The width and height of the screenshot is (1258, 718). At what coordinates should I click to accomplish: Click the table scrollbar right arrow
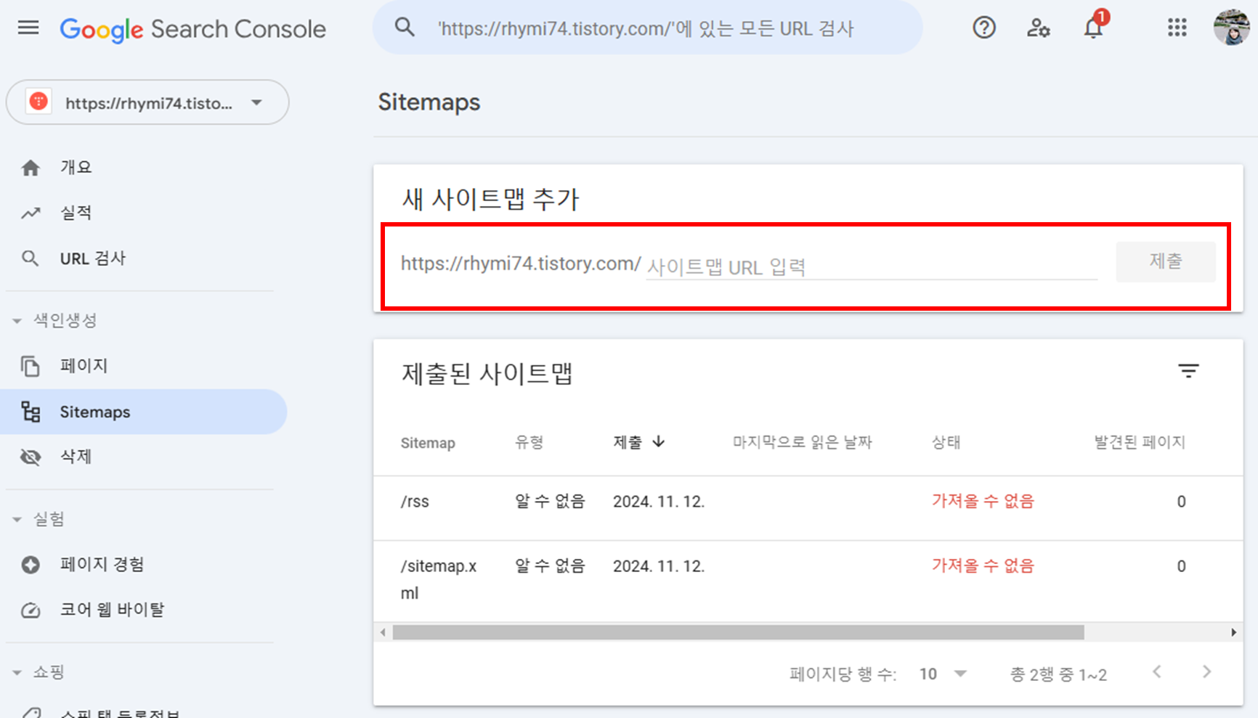[x=1233, y=632]
